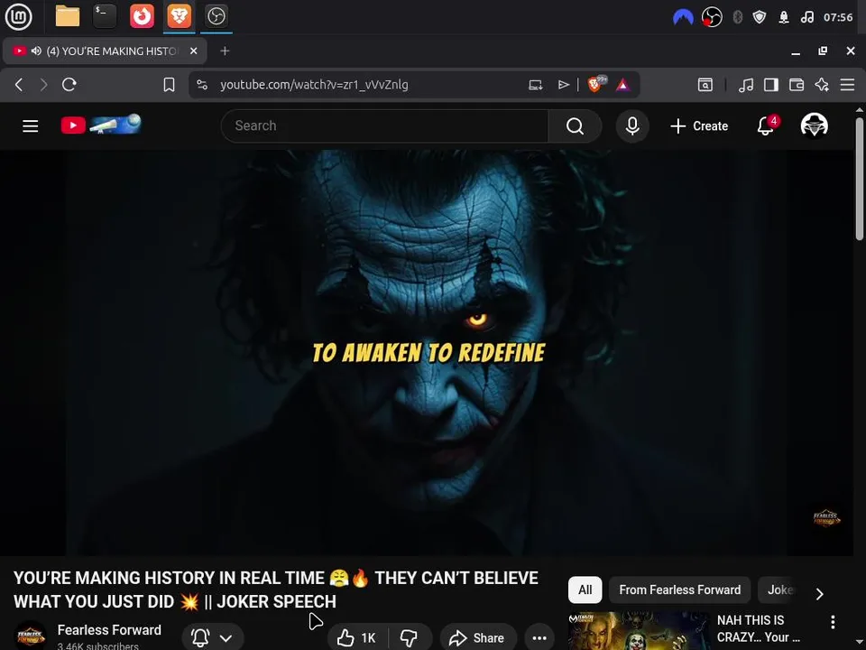Open YouTube guide hamburger menu
The width and height of the screenshot is (866, 650).
coord(31,126)
